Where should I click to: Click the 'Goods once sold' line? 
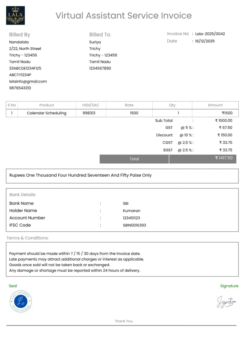point(60,265)
